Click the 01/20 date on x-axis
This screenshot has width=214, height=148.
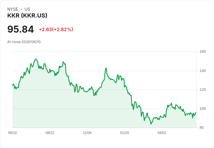(x=124, y=133)
